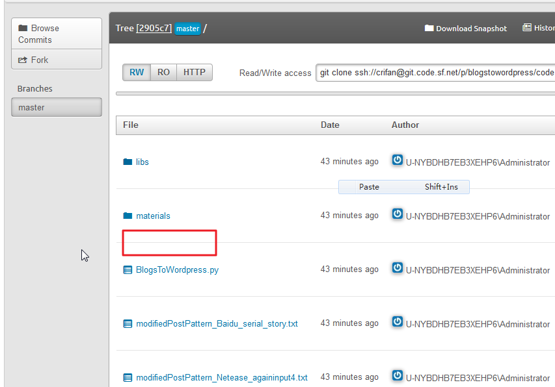
Task: Click the file icon beside BlogsToWordpress.py
Action: click(128, 269)
